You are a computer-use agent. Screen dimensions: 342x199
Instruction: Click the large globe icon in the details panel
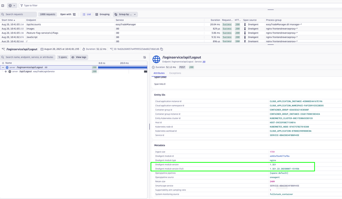pos(156,59)
